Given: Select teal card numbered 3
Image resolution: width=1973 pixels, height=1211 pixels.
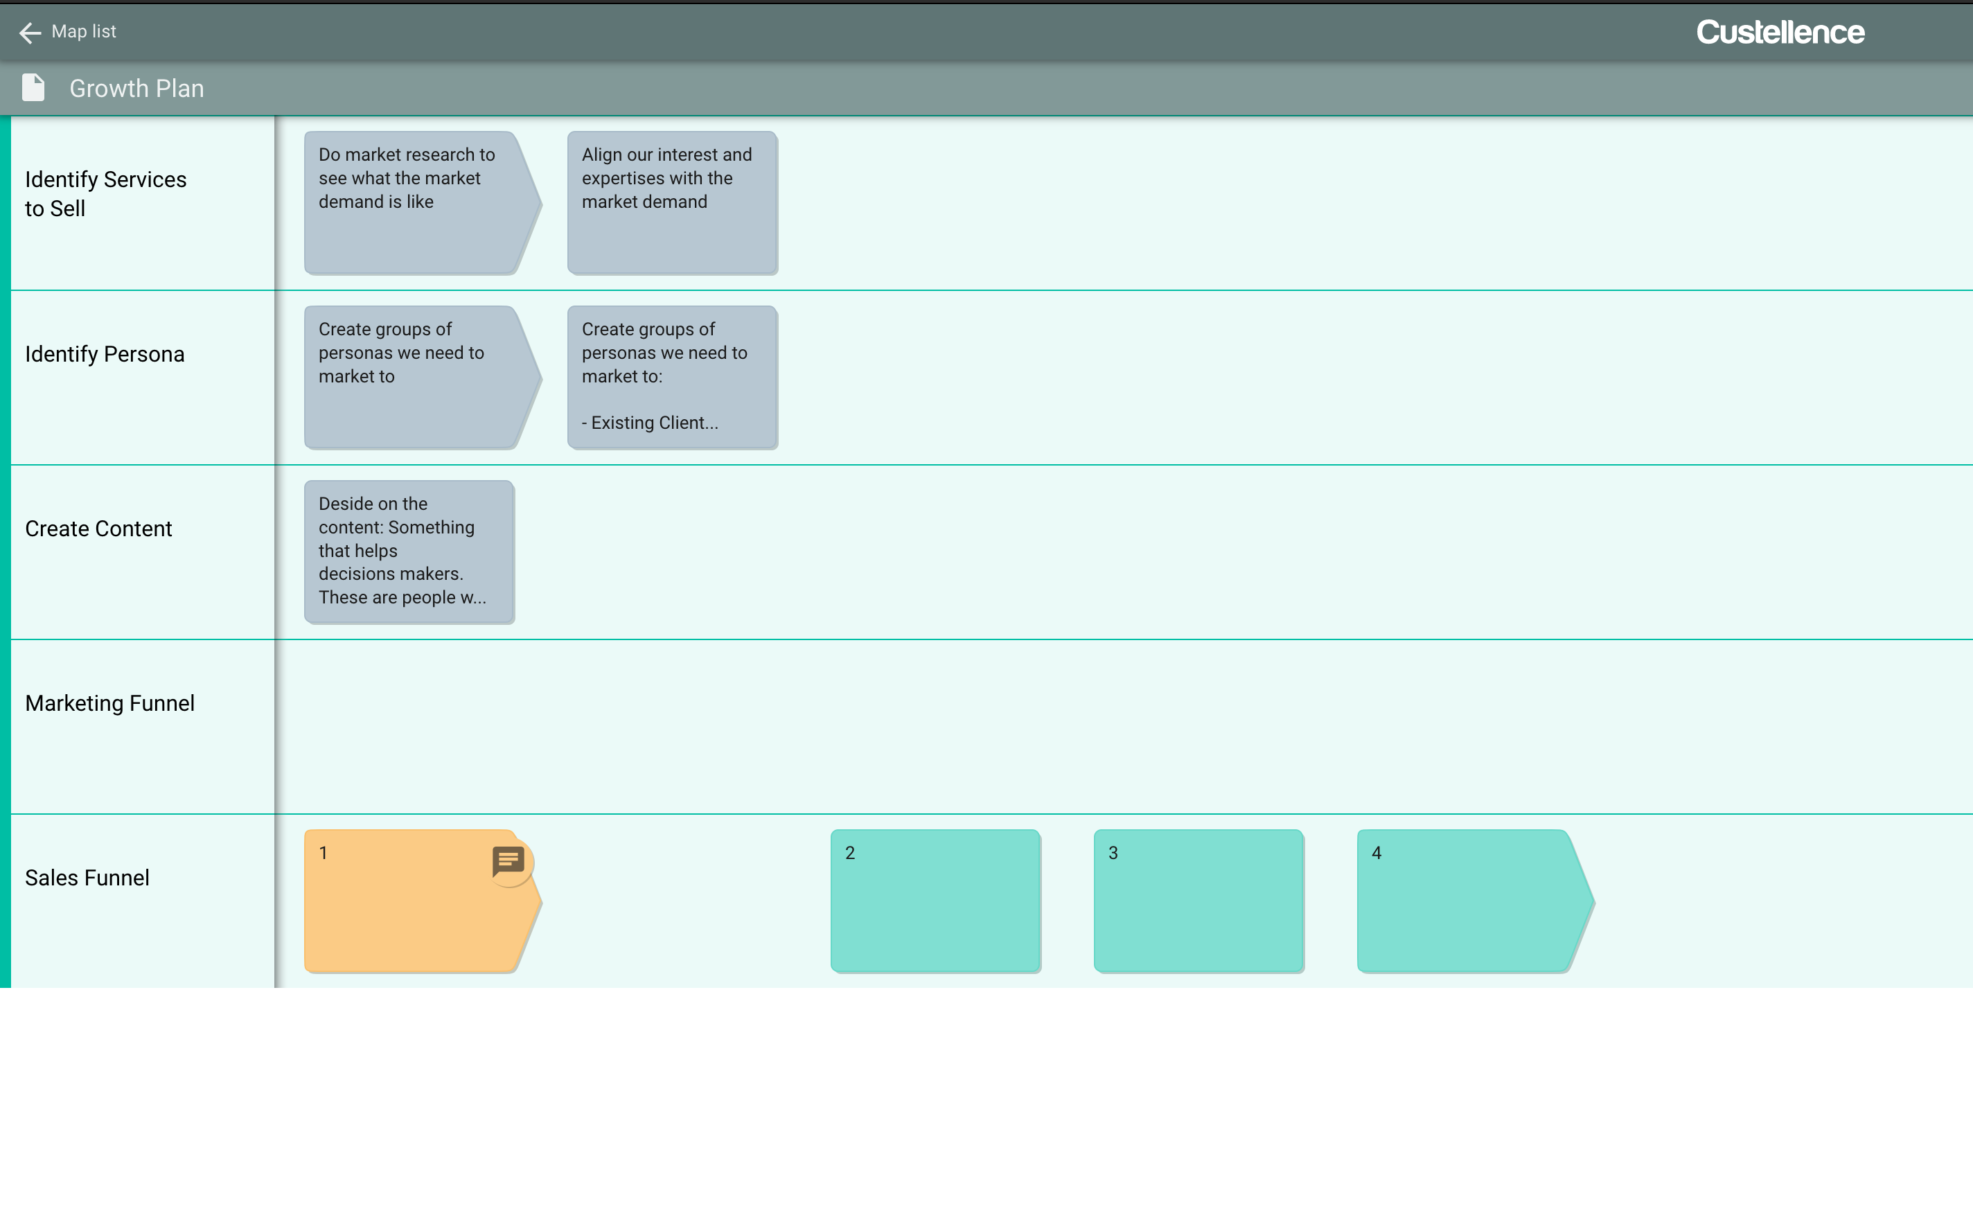Looking at the screenshot, I should tap(1198, 902).
